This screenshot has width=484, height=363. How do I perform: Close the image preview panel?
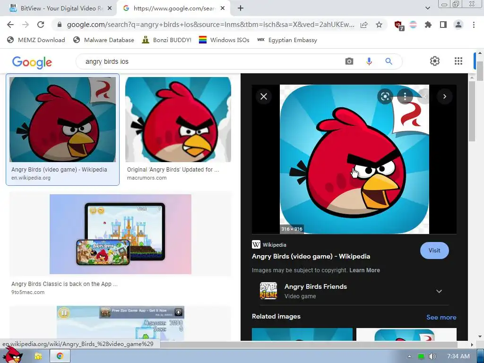click(264, 96)
